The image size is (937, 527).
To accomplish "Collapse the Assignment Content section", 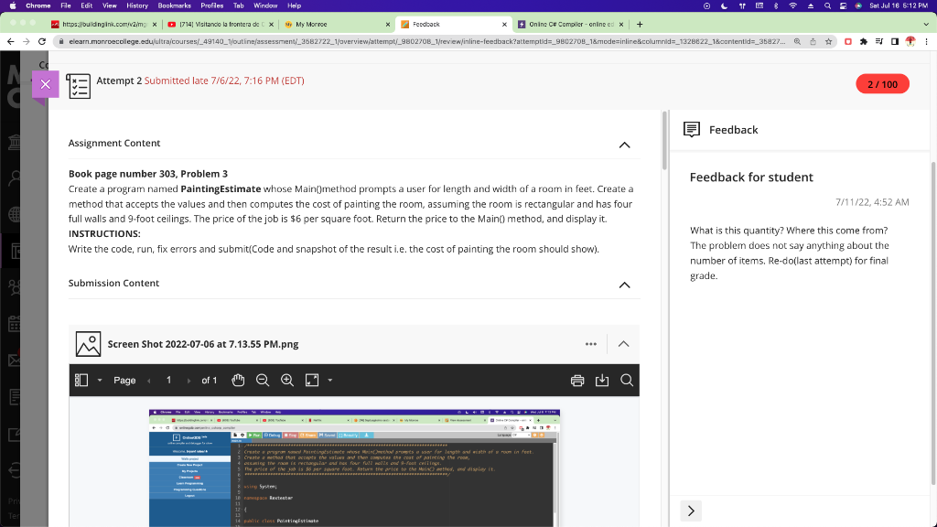I will pos(624,145).
